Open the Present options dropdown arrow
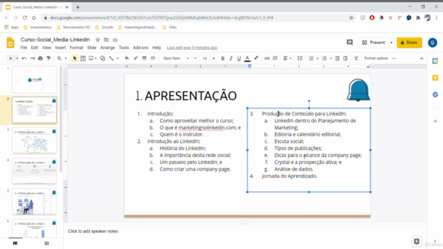 [x=391, y=43]
